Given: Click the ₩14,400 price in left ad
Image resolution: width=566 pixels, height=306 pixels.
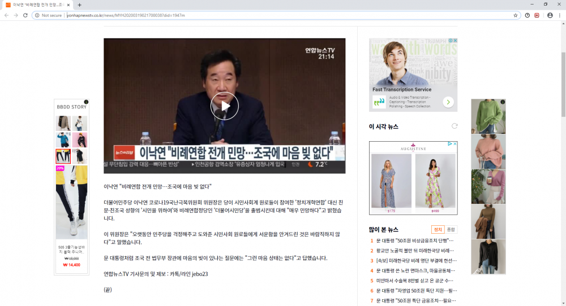Looking at the screenshot, I should [x=71, y=265].
